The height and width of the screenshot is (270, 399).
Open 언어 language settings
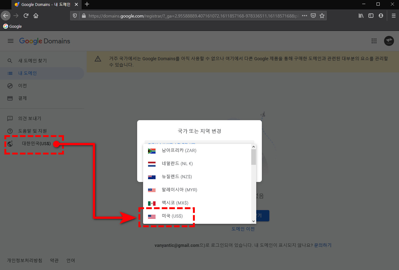[x=71, y=260]
